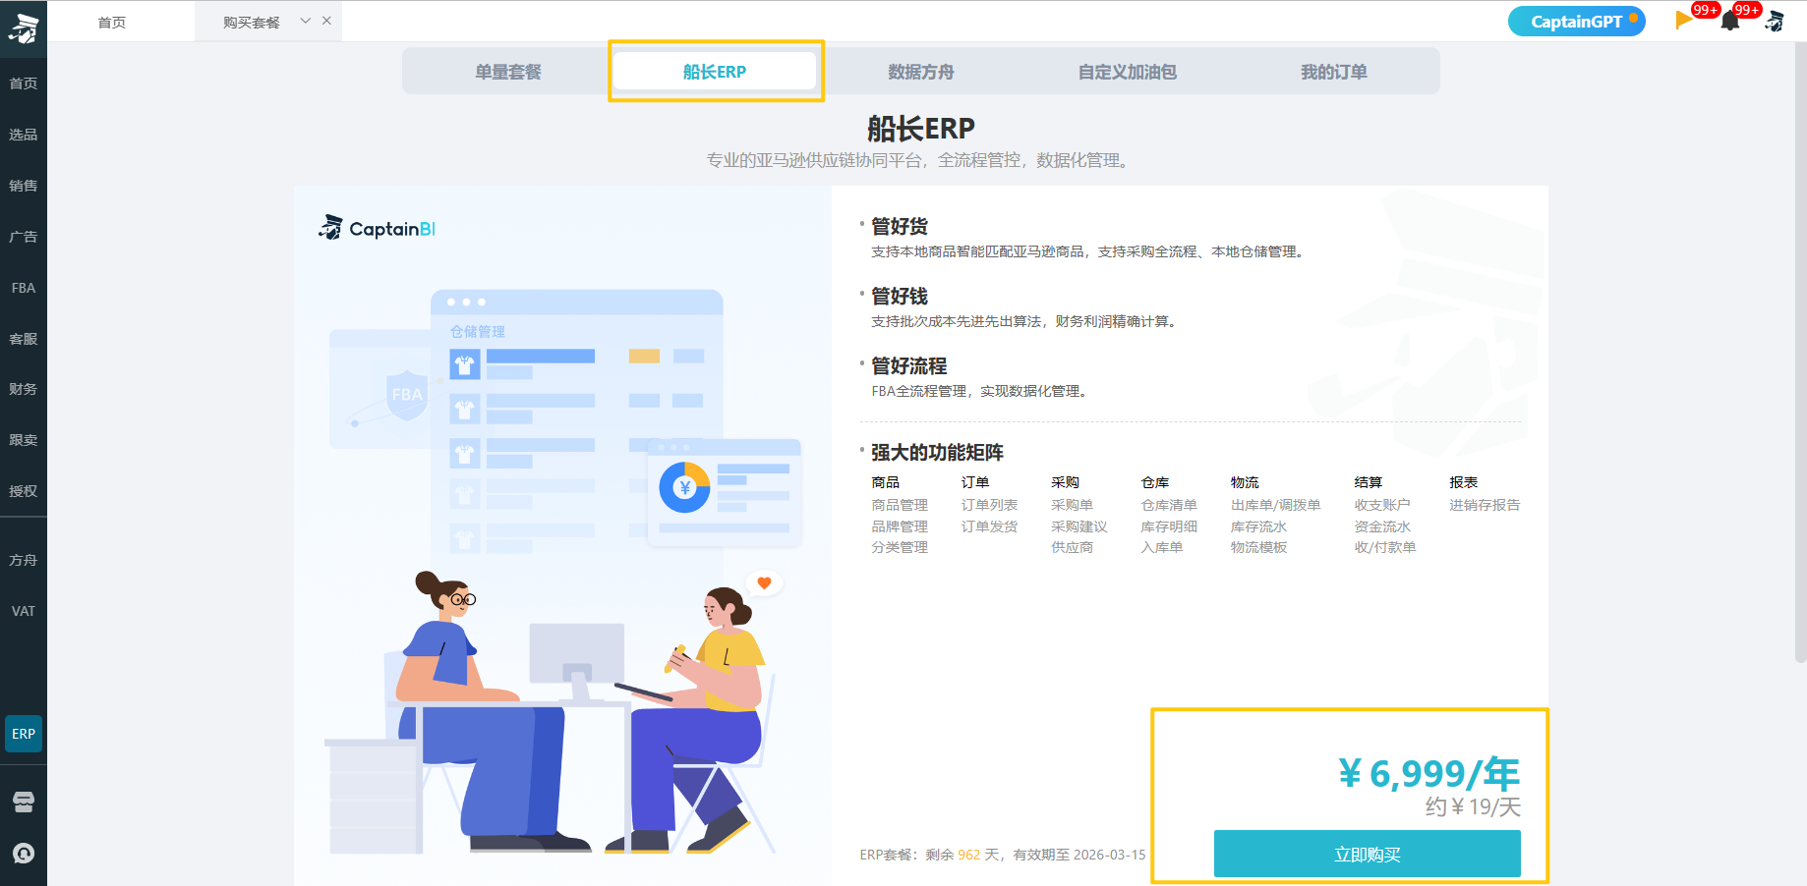Open 首页 in the left sidebar
This screenshot has width=1807, height=886.
pos(24,83)
